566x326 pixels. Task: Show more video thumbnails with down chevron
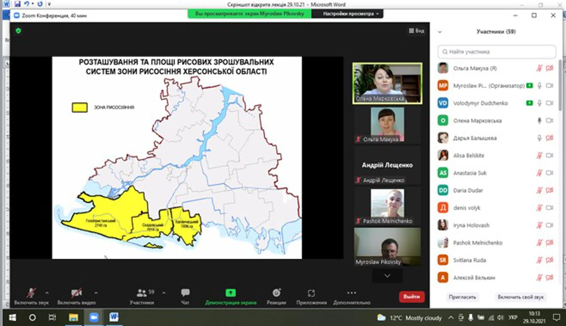[387, 276]
